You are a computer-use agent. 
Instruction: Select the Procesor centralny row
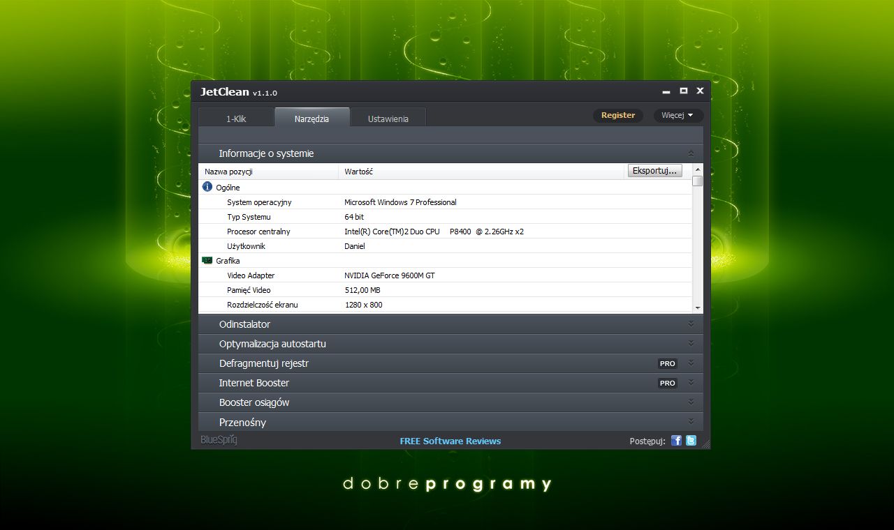tap(446, 231)
